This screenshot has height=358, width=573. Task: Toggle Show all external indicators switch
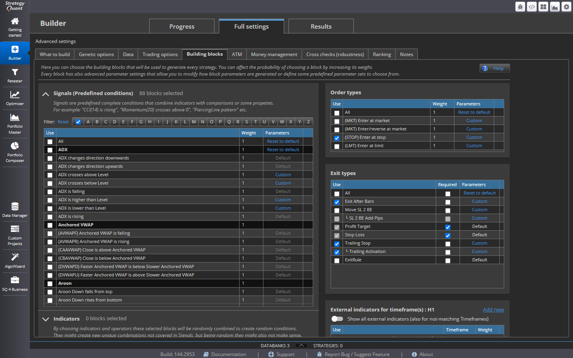click(337, 319)
